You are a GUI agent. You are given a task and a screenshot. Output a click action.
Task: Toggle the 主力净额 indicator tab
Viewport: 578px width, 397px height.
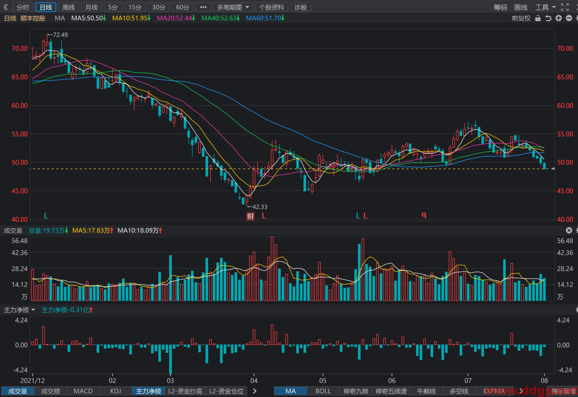[x=148, y=391]
